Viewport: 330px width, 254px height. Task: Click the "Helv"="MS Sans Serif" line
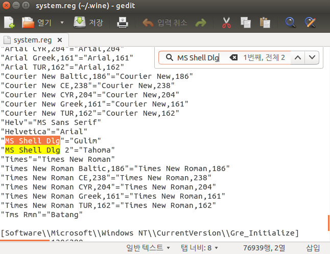point(51,122)
